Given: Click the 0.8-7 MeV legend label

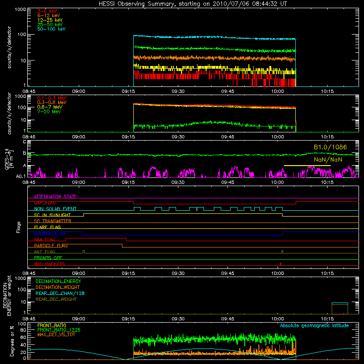Looking at the screenshot, I should pyautogui.click(x=50, y=107).
